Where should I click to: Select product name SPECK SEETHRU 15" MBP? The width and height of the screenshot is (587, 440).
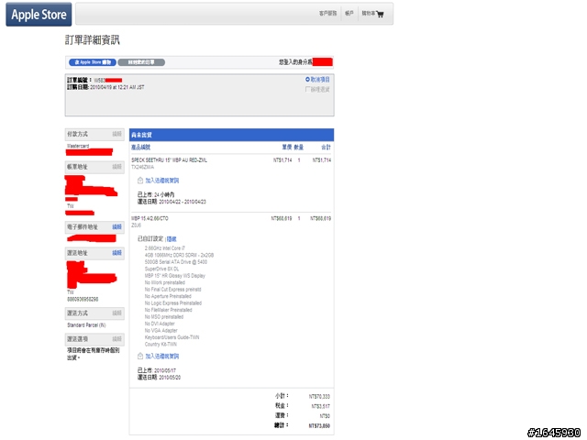(x=169, y=160)
